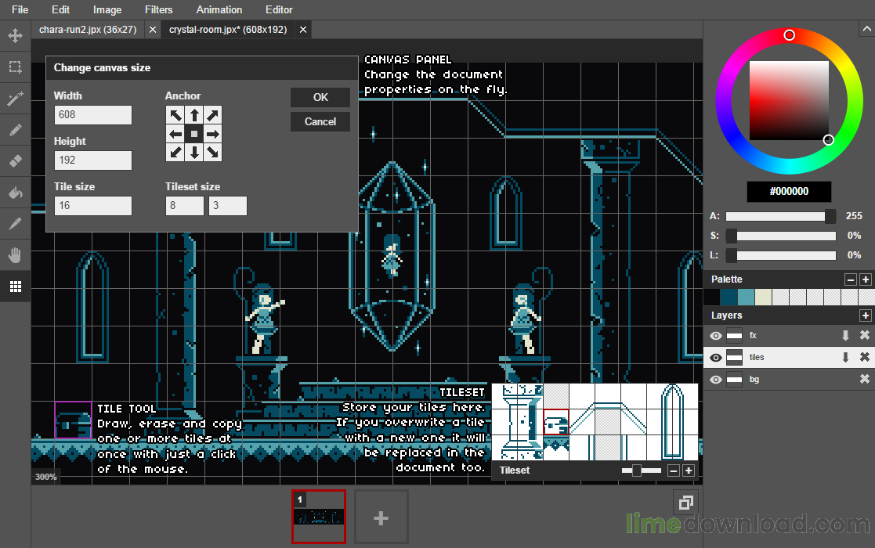The image size is (875, 548).
Task: Click the Width input field
Action: coord(93,115)
